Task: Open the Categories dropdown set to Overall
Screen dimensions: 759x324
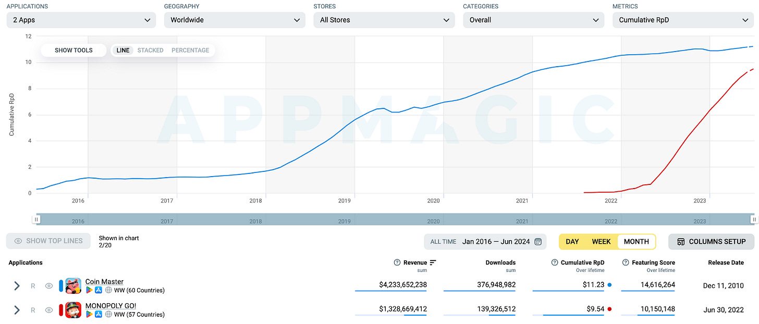Action: click(x=534, y=20)
